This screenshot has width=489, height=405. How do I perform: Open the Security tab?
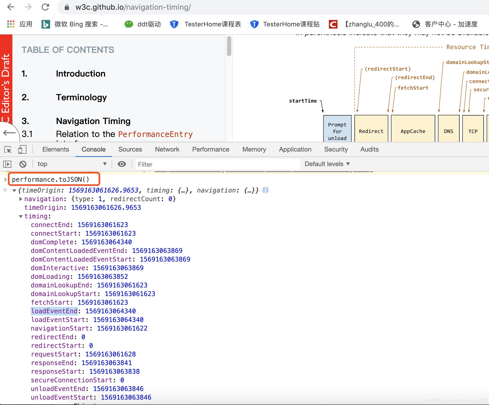tap(336, 149)
